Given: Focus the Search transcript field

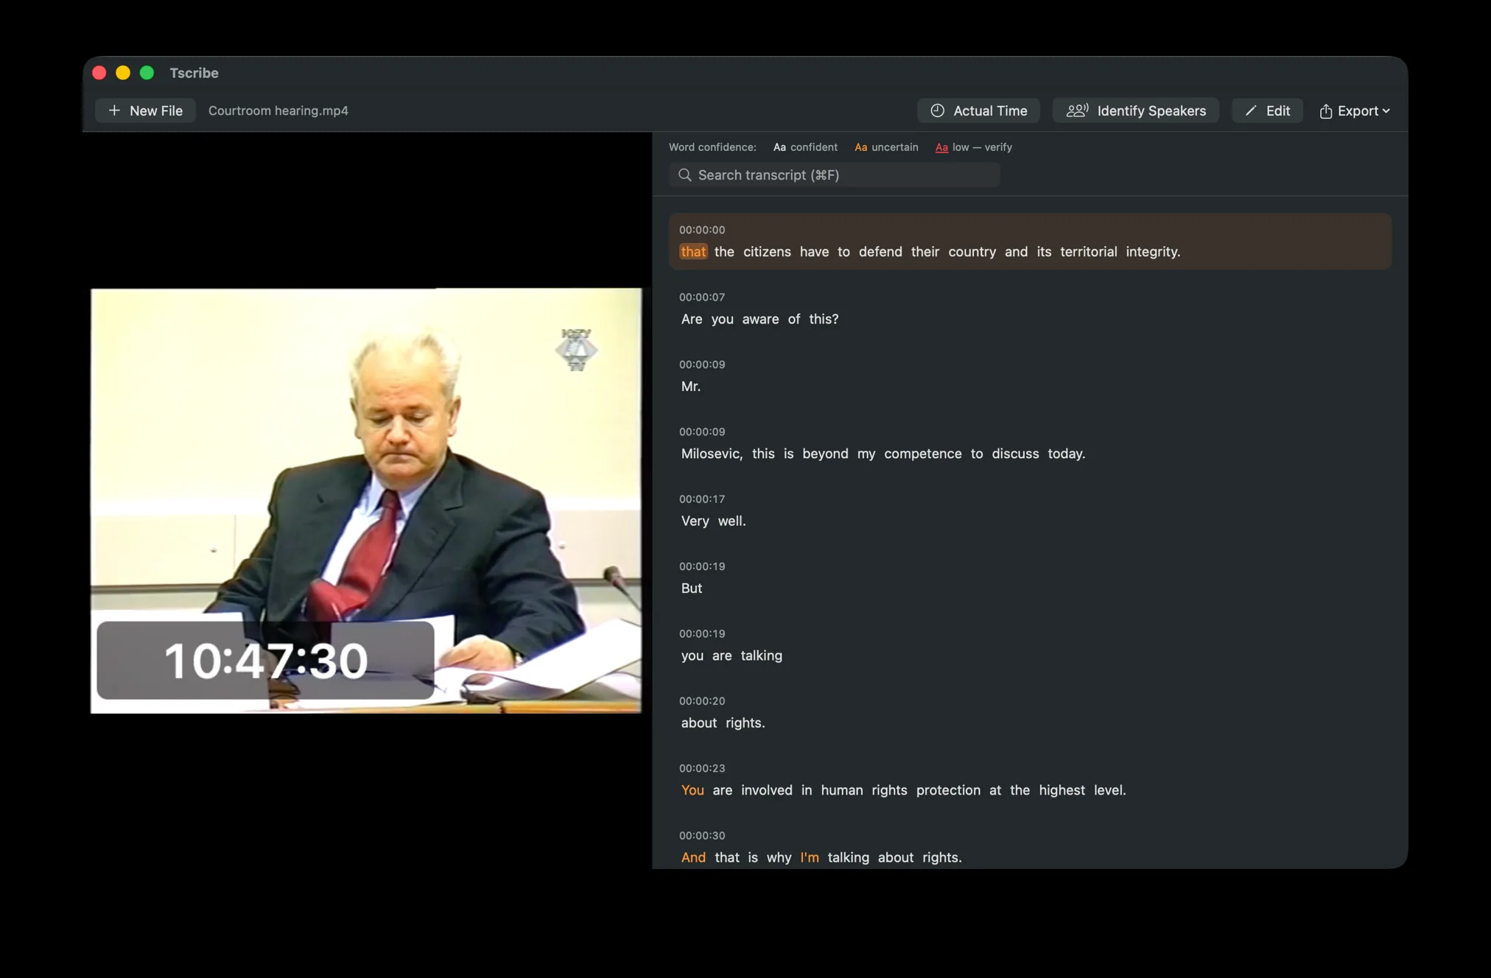Looking at the screenshot, I should (x=834, y=175).
